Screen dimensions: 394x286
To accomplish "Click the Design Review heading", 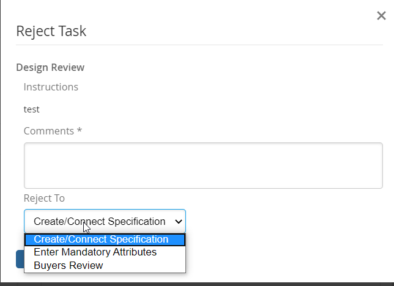I will pyautogui.click(x=50, y=67).
